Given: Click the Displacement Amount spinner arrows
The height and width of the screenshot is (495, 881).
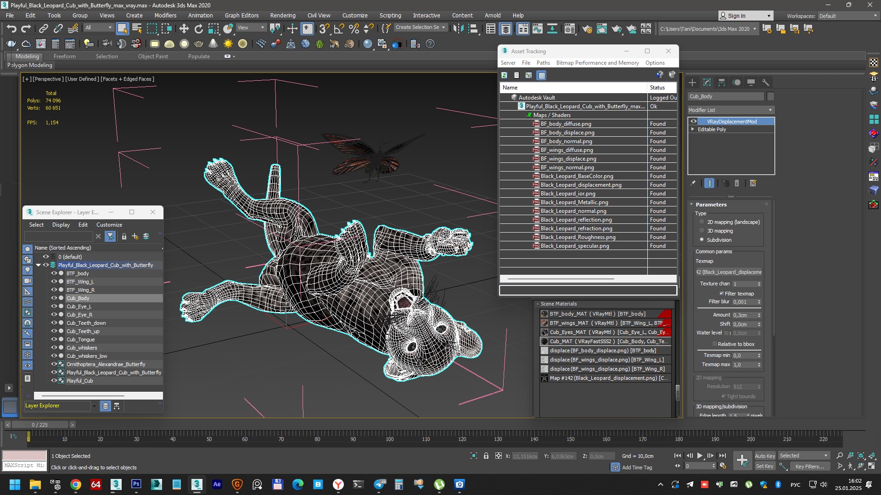Looking at the screenshot, I should tap(759, 315).
